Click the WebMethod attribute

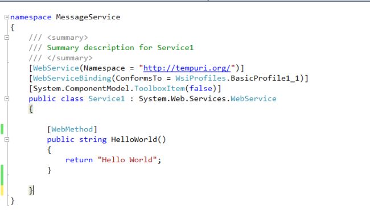pyautogui.click(x=72, y=129)
